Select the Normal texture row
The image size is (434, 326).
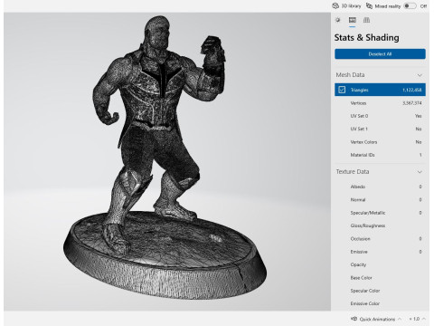click(380, 199)
